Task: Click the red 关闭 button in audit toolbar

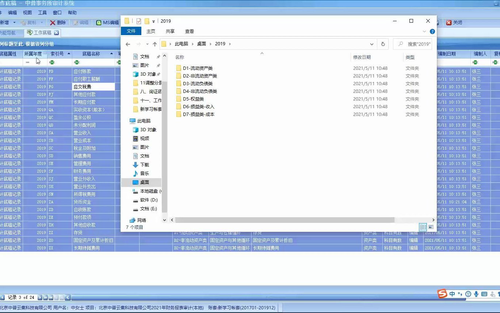Action: tap(454, 23)
